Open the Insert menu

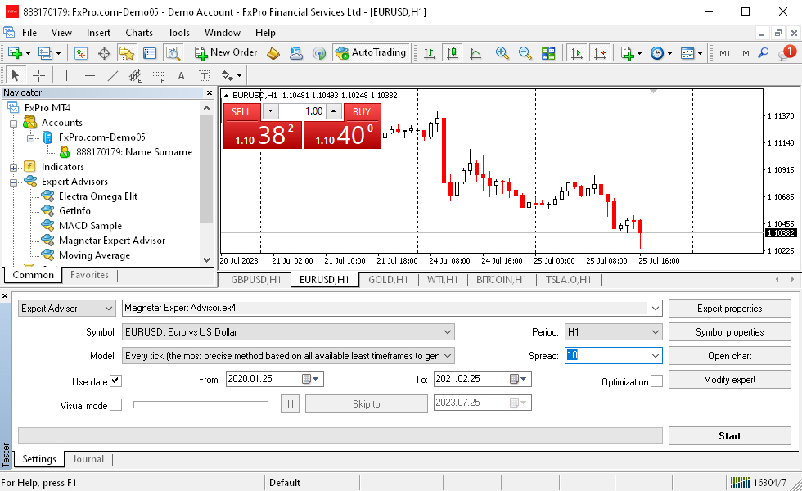point(98,33)
